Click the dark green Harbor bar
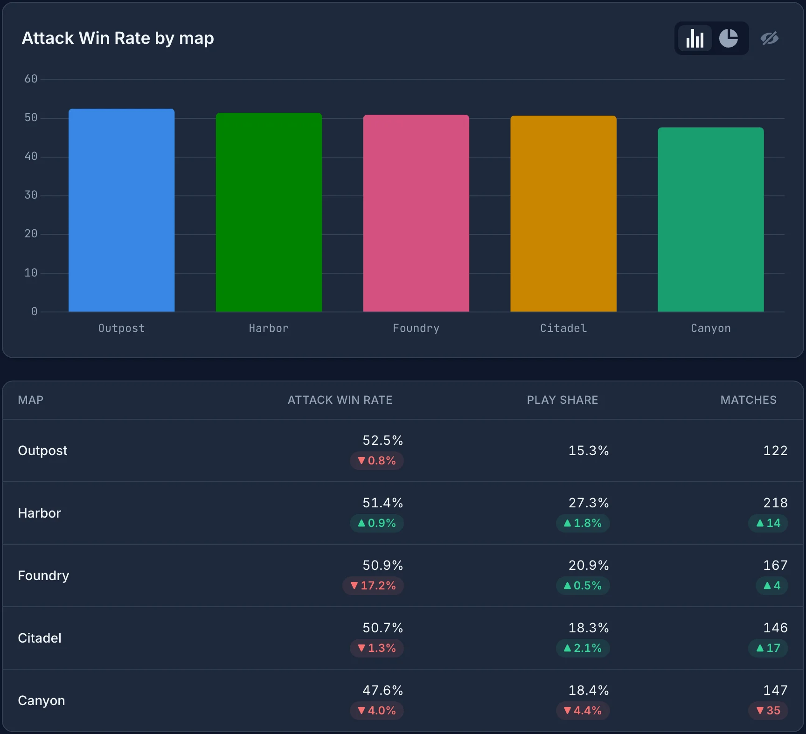Image resolution: width=806 pixels, height=734 pixels. point(269,212)
